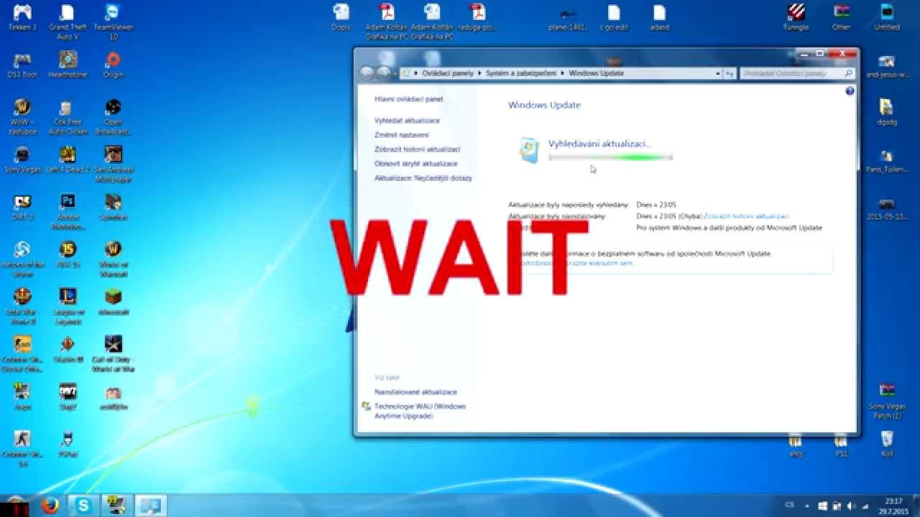The image size is (920, 517).
Task: Open 'Technologie WAU (Windows Anytime Upgrade)' link
Action: [x=420, y=411]
